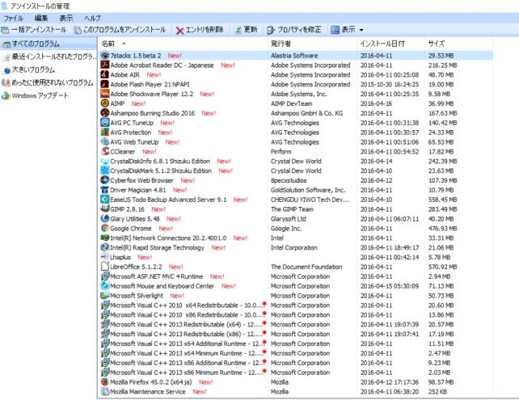Click the Adobe AIR program icon
The height and width of the screenshot is (400, 519).
[x=104, y=75]
